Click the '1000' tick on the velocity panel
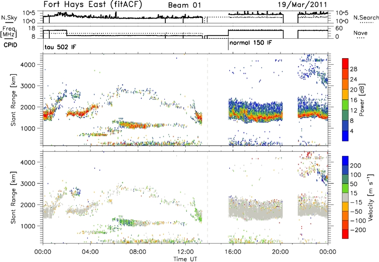 click(x=27, y=226)
